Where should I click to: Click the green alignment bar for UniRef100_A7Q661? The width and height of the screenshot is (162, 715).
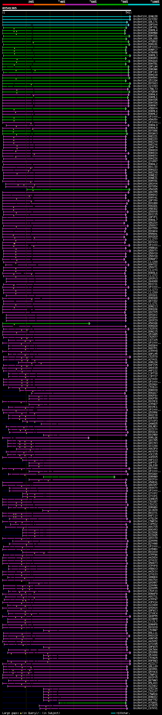tap(93, 703)
